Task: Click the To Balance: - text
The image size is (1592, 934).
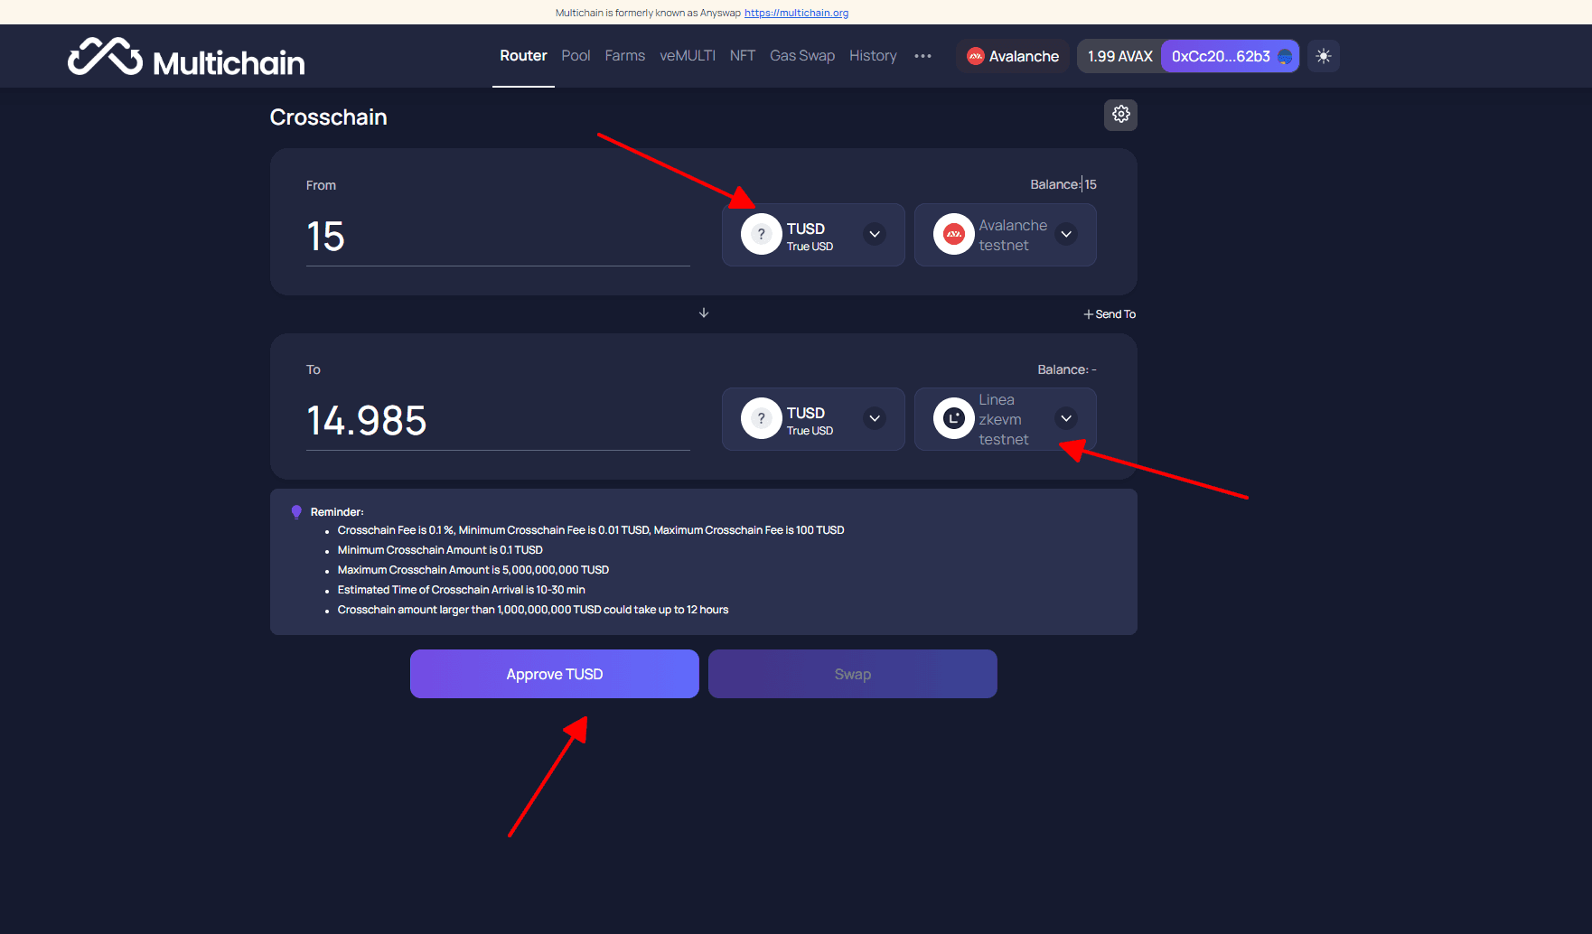Action: pos(1067,369)
